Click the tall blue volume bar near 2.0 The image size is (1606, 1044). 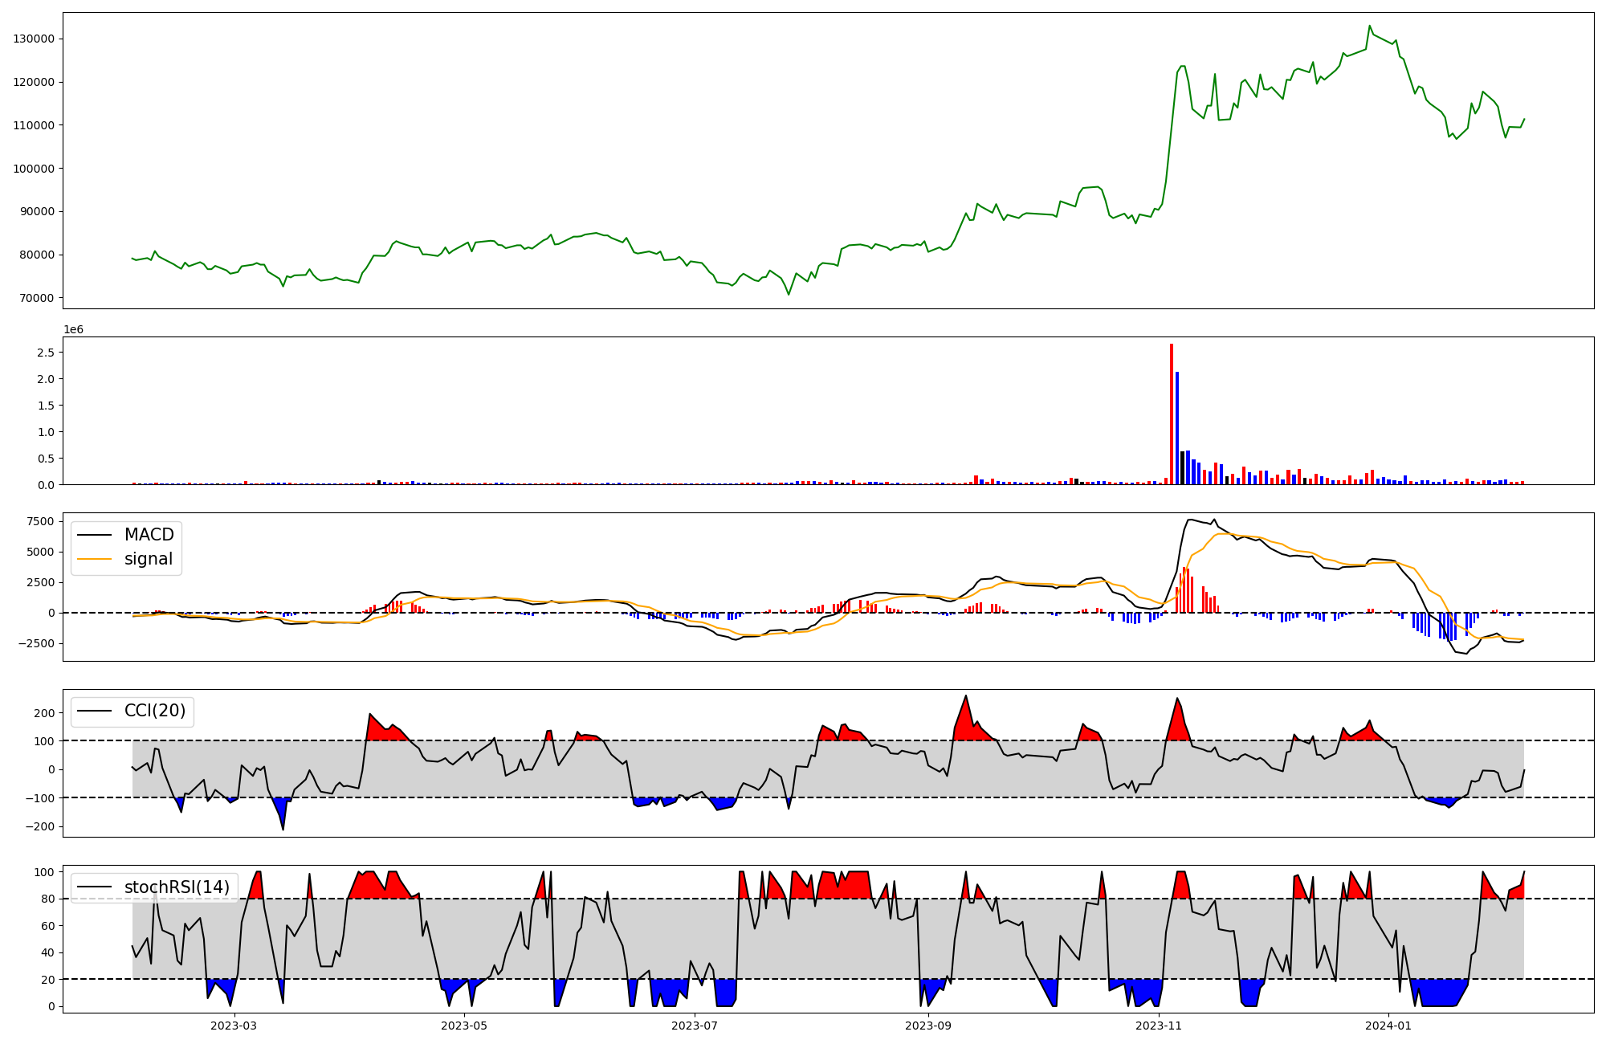(1177, 428)
